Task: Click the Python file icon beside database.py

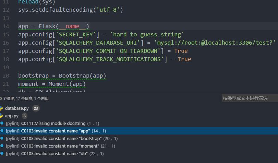Action: 2,108
